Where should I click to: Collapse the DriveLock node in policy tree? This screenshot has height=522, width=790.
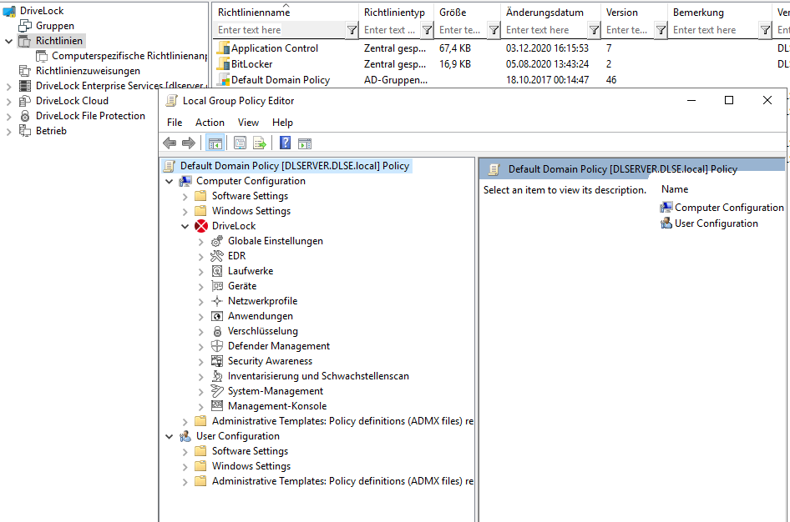point(185,227)
